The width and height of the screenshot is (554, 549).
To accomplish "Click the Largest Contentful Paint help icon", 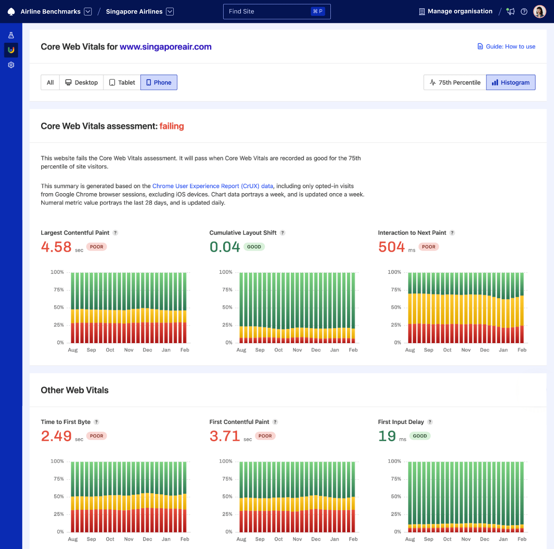I will tap(115, 233).
